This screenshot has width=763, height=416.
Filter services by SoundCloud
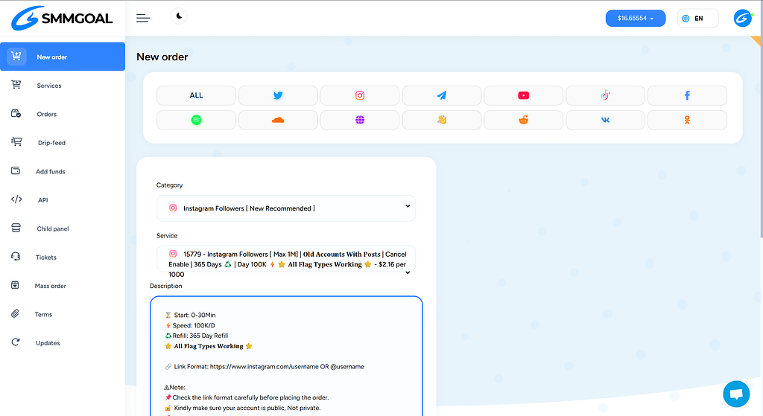pyautogui.click(x=278, y=120)
